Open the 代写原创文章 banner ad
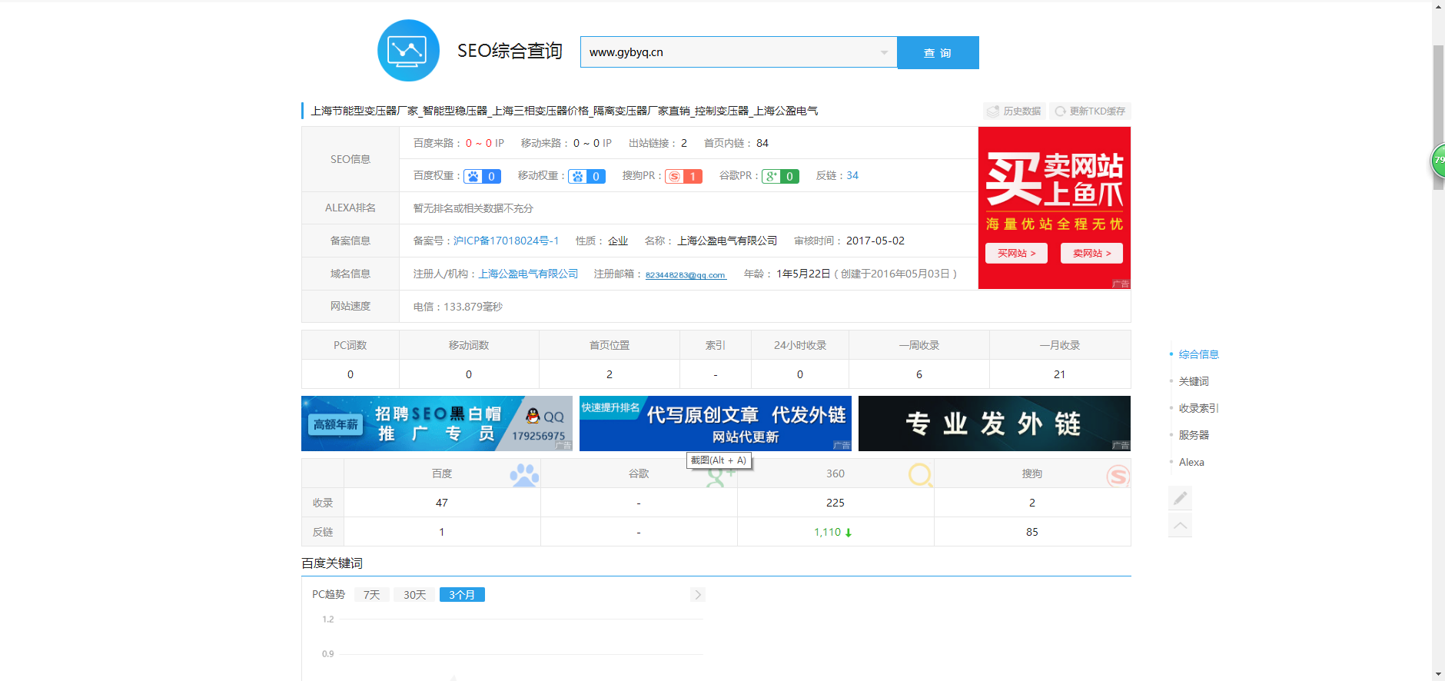Screen dimensions: 1445x681 [716, 424]
